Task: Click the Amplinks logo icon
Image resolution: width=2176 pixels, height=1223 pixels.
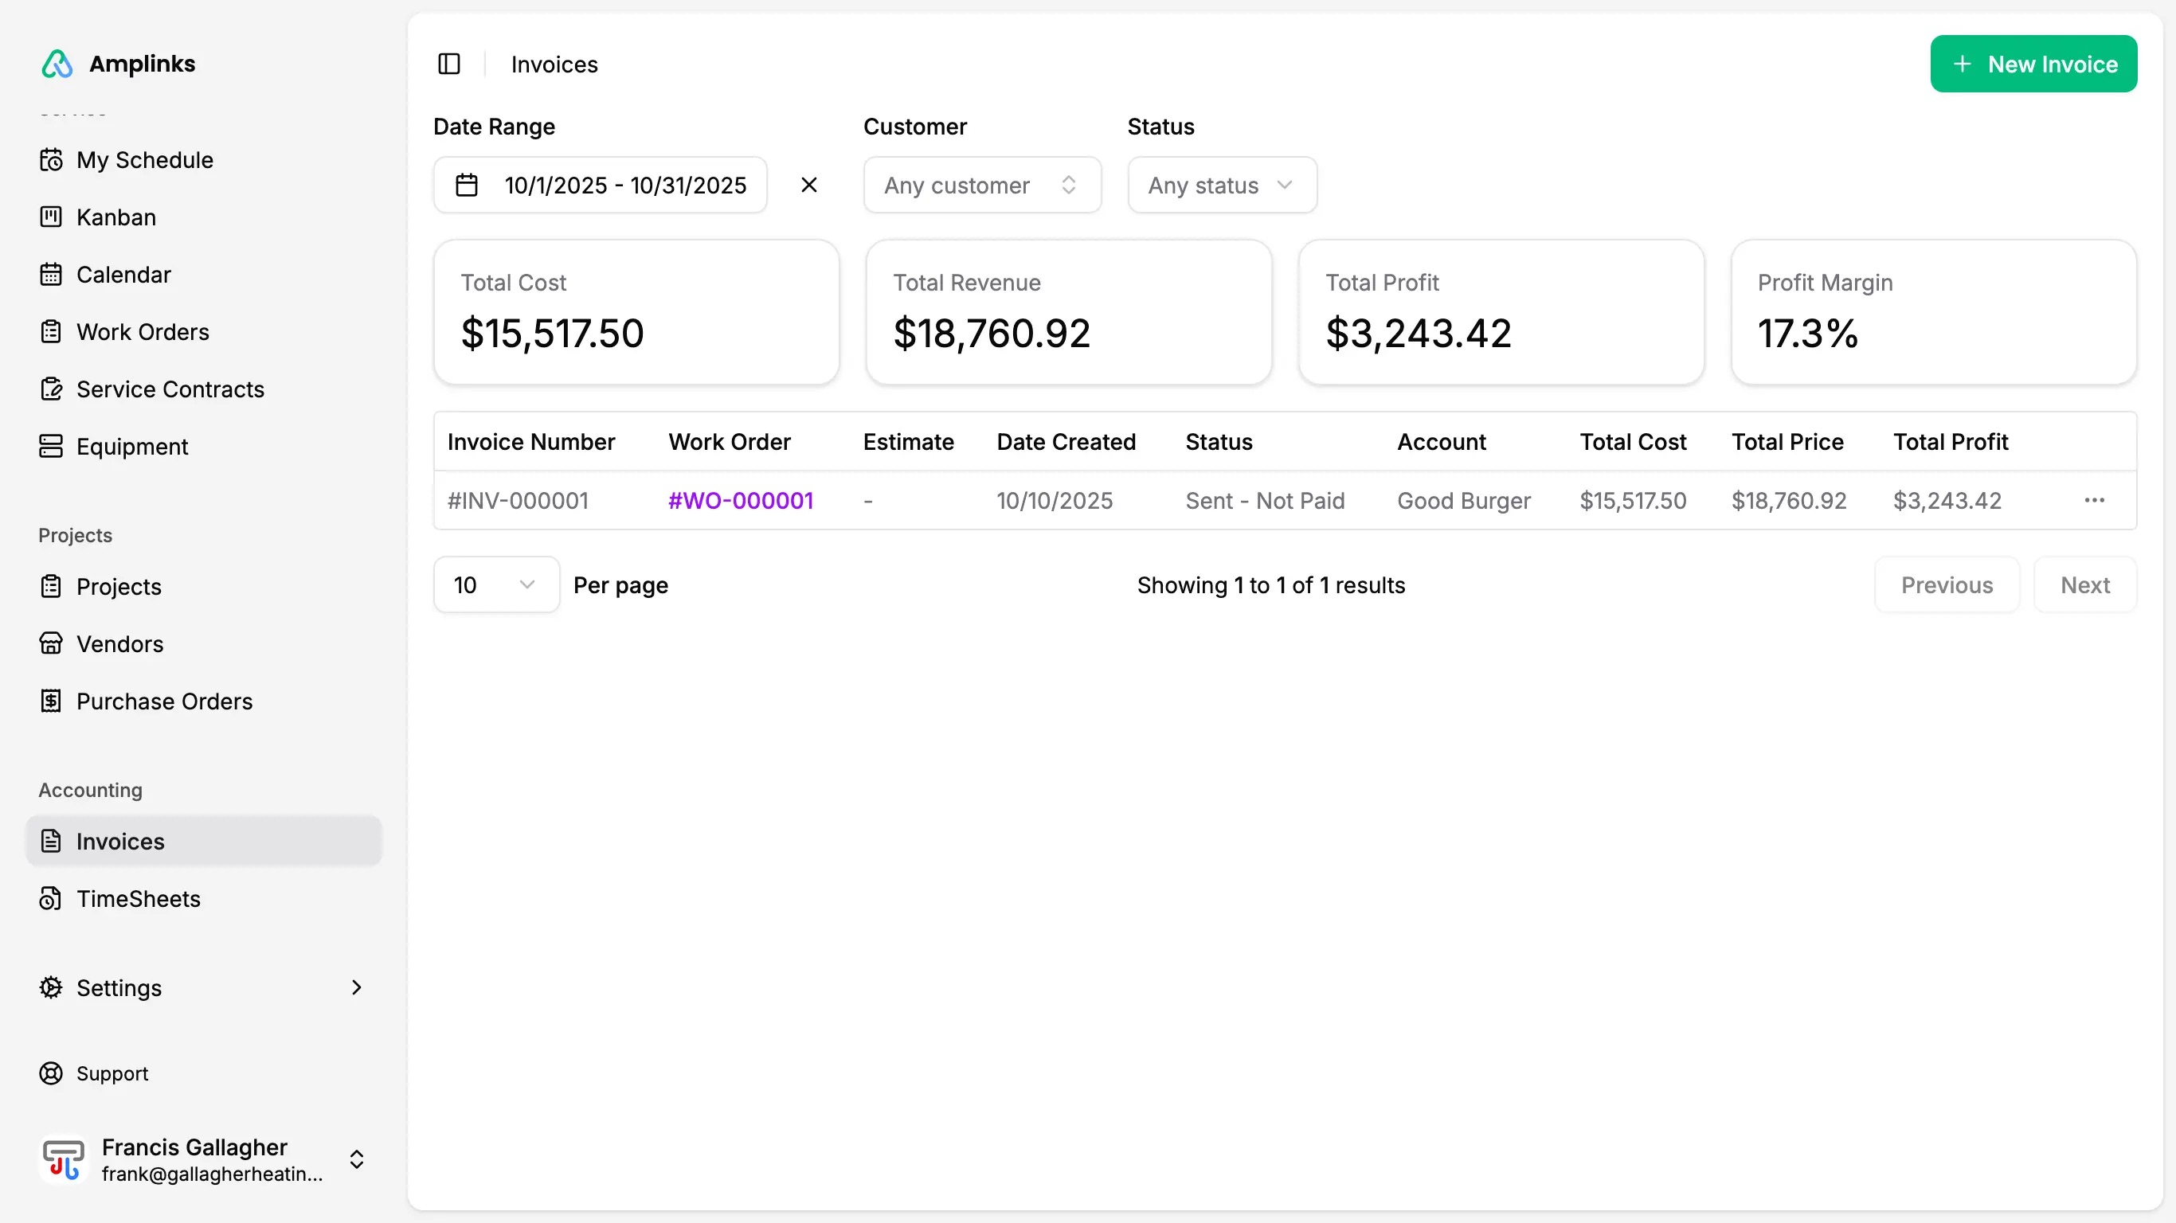Action: [x=57, y=64]
